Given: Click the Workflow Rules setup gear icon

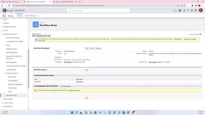Looking at the screenshot, I should [36, 24].
